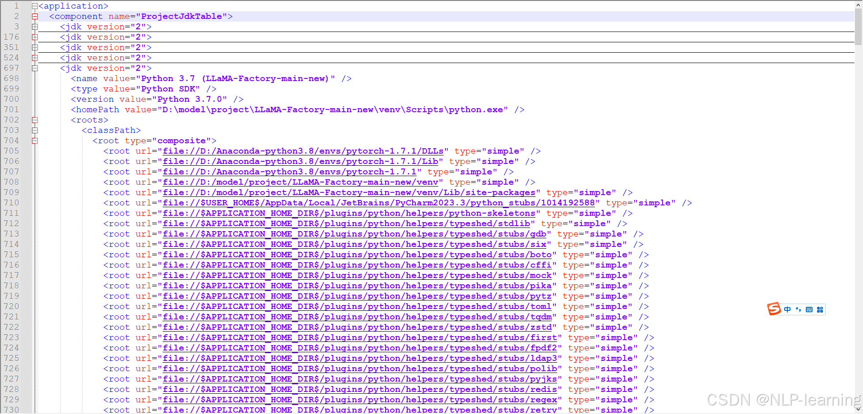863x414 pixels.
Task: Collapse the composite root element fold marker
Action: (35, 141)
